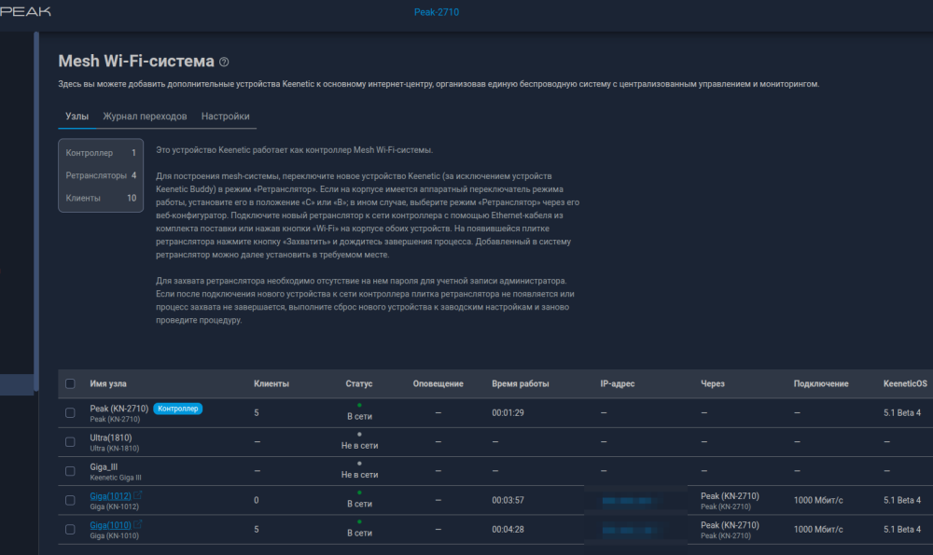Click the Подключение column header
The width and height of the screenshot is (933, 555).
[820, 383]
